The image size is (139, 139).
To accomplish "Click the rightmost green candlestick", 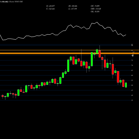I will coord(126,85).
